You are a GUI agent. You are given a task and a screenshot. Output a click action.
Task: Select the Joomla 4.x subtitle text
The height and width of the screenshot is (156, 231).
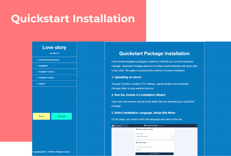click(x=54, y=53)
